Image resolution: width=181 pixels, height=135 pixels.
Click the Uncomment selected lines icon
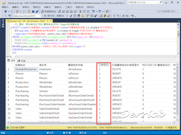click(x=118, y=16)
